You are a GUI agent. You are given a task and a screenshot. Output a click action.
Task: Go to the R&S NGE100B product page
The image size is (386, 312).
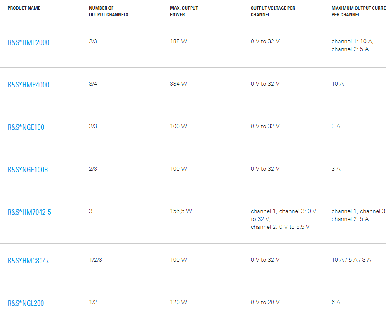point(28,170)
